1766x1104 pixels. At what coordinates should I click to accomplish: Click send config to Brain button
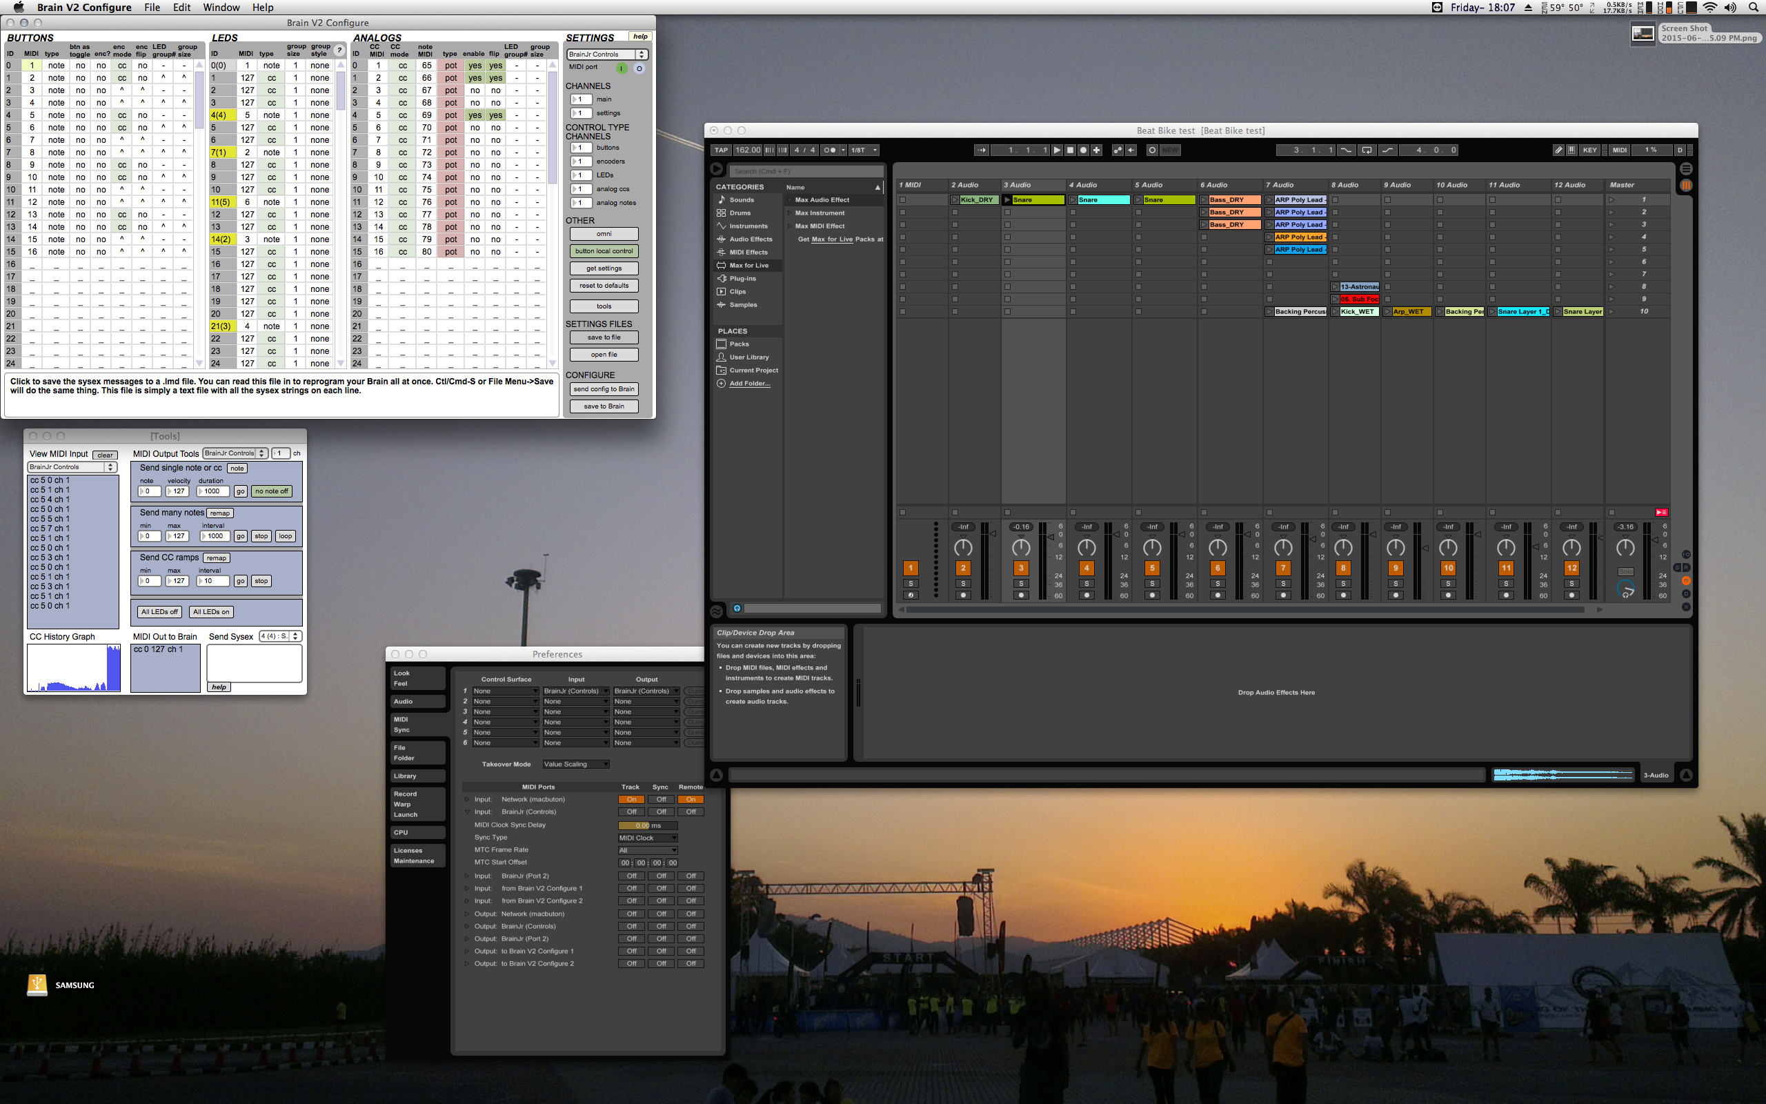(x=604, y=389)
